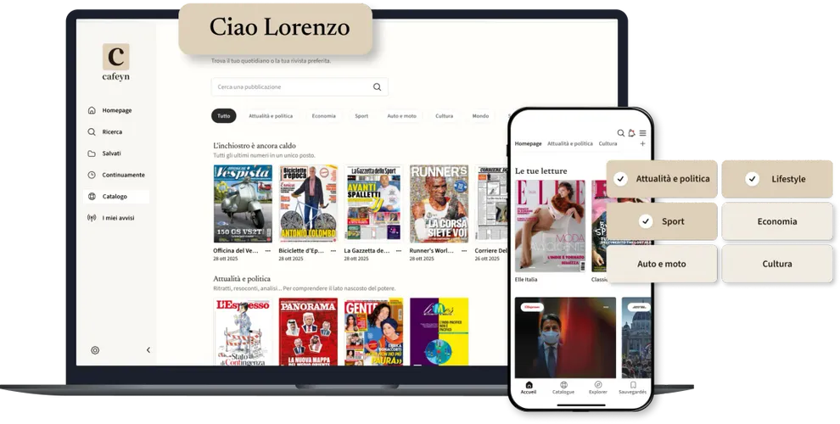Select the Cultura interest chip
This screenshot has width=840, height=424.
pos(777,264)
